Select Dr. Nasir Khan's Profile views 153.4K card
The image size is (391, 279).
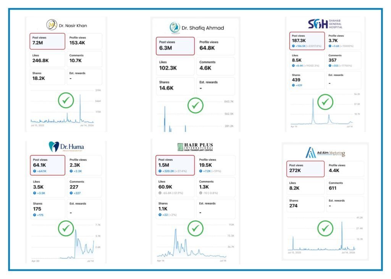84,41
